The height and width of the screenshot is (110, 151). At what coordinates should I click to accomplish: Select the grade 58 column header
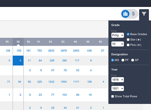tap(18, 42)
